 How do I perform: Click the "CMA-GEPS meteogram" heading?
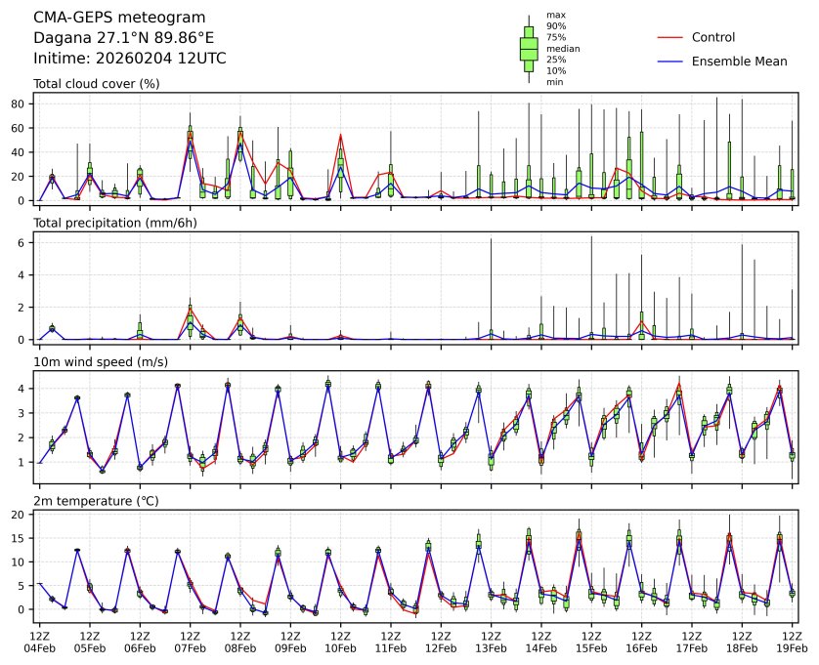(x=119, y=18)
